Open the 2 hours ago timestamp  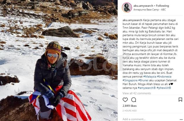(x=130, y=111)
